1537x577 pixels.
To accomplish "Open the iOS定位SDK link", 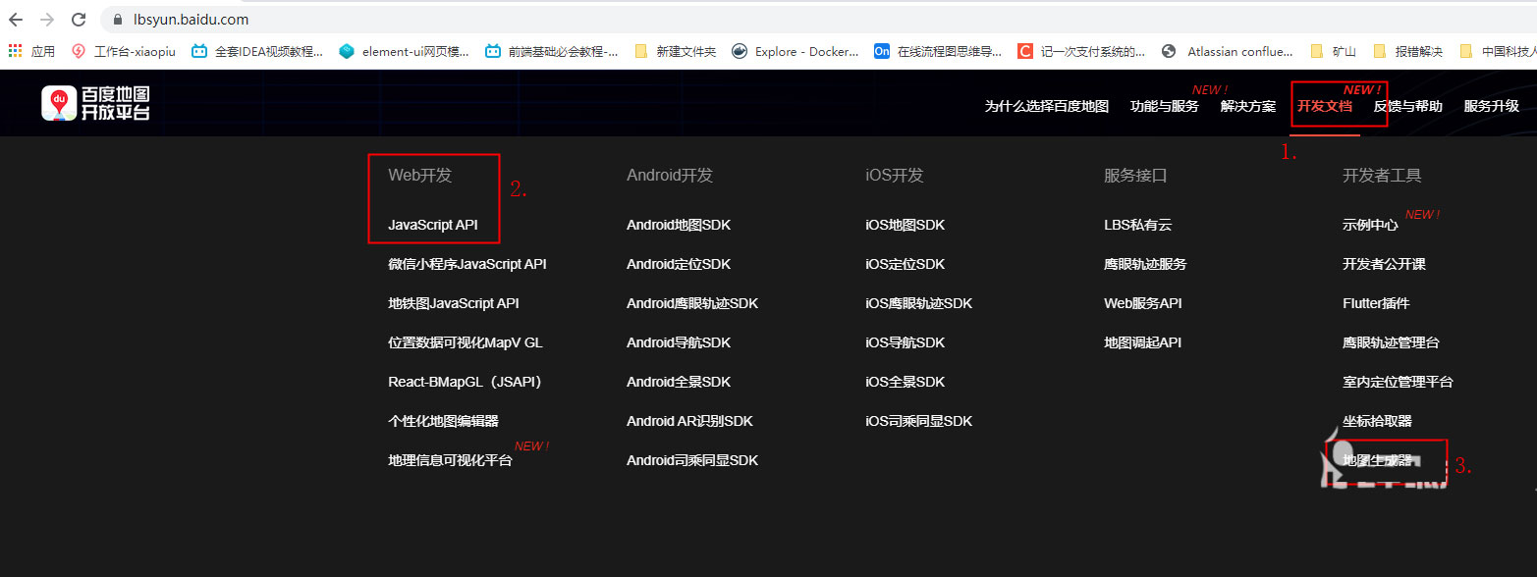I will pos(905,264).
